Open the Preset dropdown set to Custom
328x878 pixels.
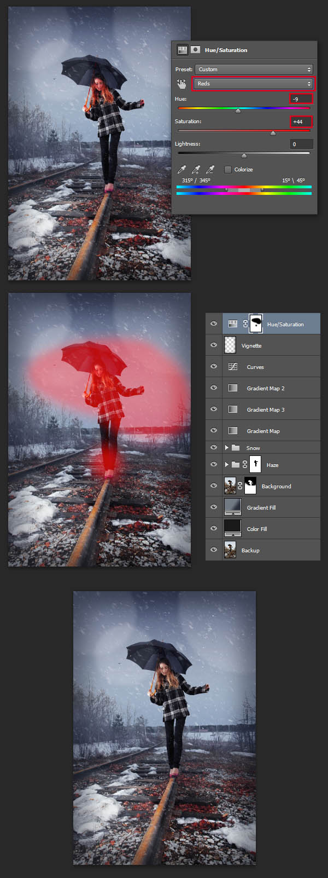pos(254,70)
